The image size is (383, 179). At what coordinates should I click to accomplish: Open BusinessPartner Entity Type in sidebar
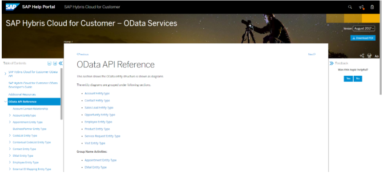[29, 129]
